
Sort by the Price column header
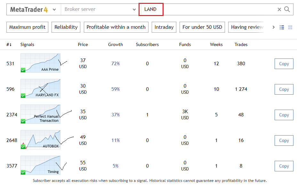83,45
